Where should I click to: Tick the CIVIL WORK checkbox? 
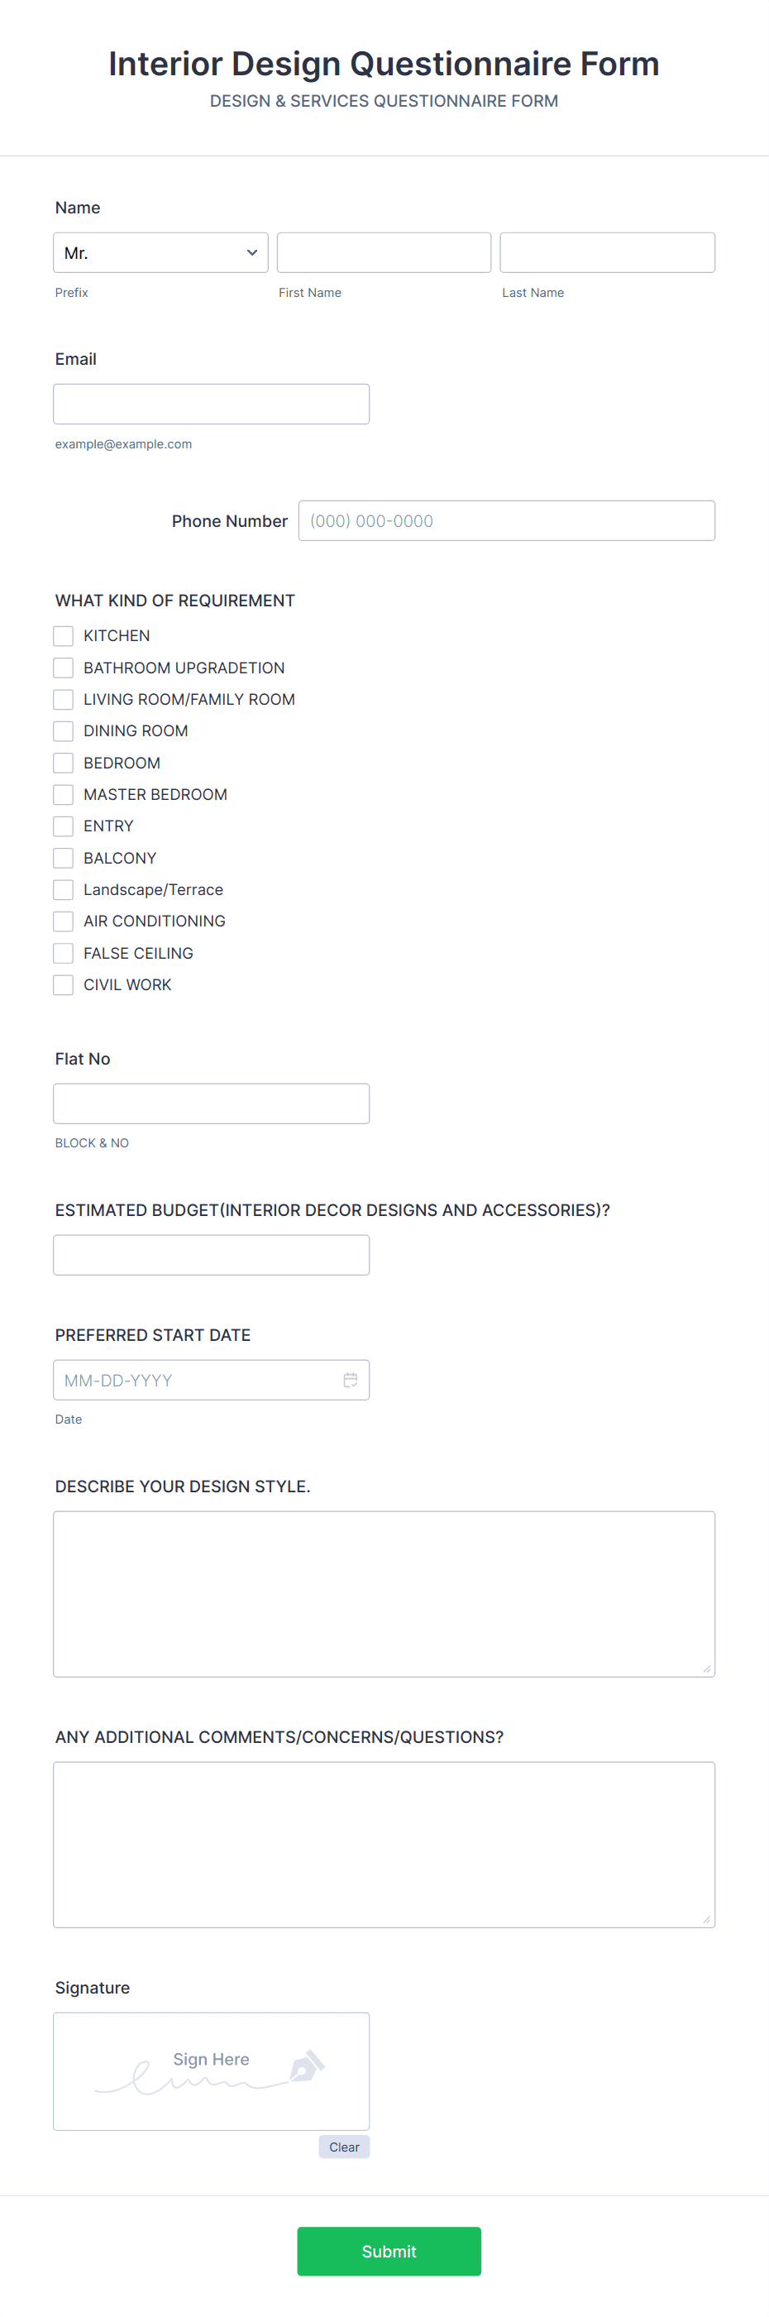(63, 985)
